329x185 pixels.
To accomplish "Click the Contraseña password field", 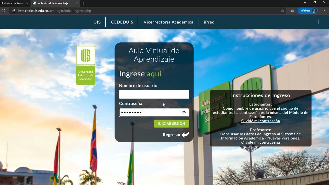I will [x=154, y=112].
